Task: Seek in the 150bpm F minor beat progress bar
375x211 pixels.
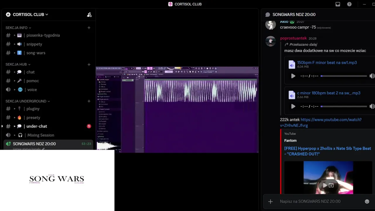Action: [x=344, y=76]
